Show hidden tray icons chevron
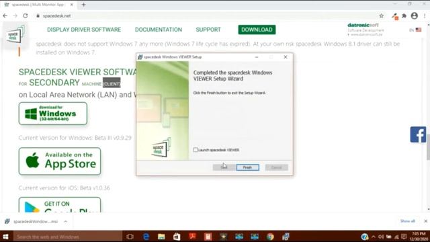Viewport: 430px width, 242px height. (x=374, y=237)
